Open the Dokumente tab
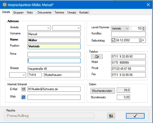 click(x=44, y=12)
